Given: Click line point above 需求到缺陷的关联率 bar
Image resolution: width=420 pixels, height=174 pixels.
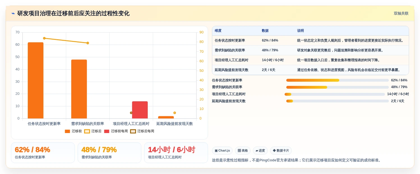Looking at the screenshot, I should click(88, 43).
